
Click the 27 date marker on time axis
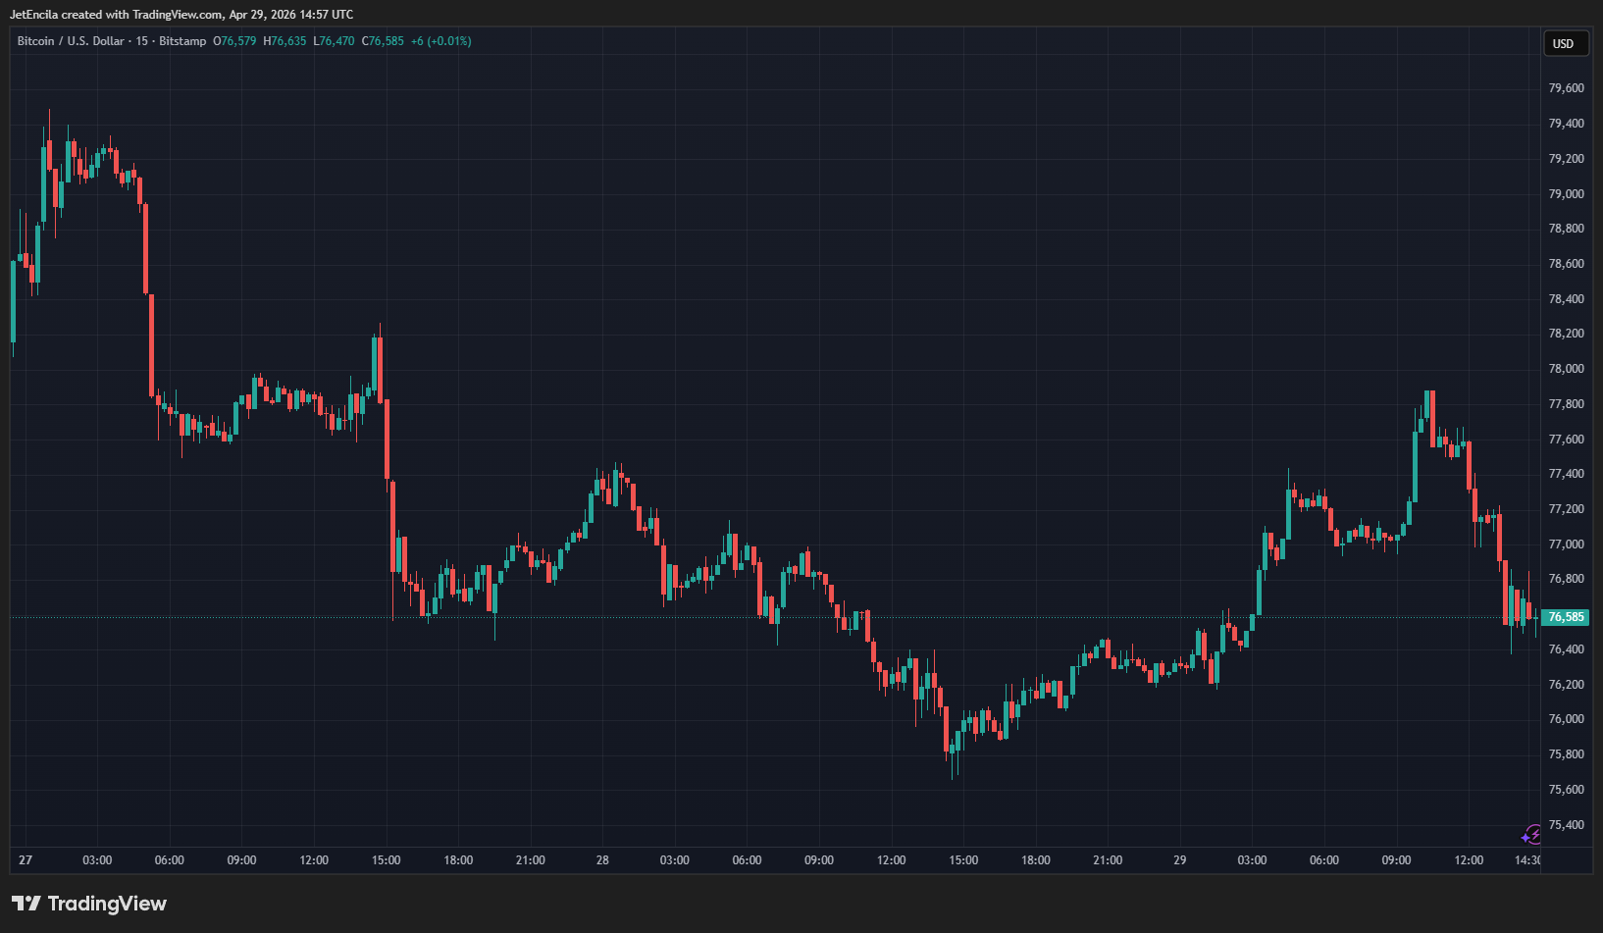[x=26, y=860]
